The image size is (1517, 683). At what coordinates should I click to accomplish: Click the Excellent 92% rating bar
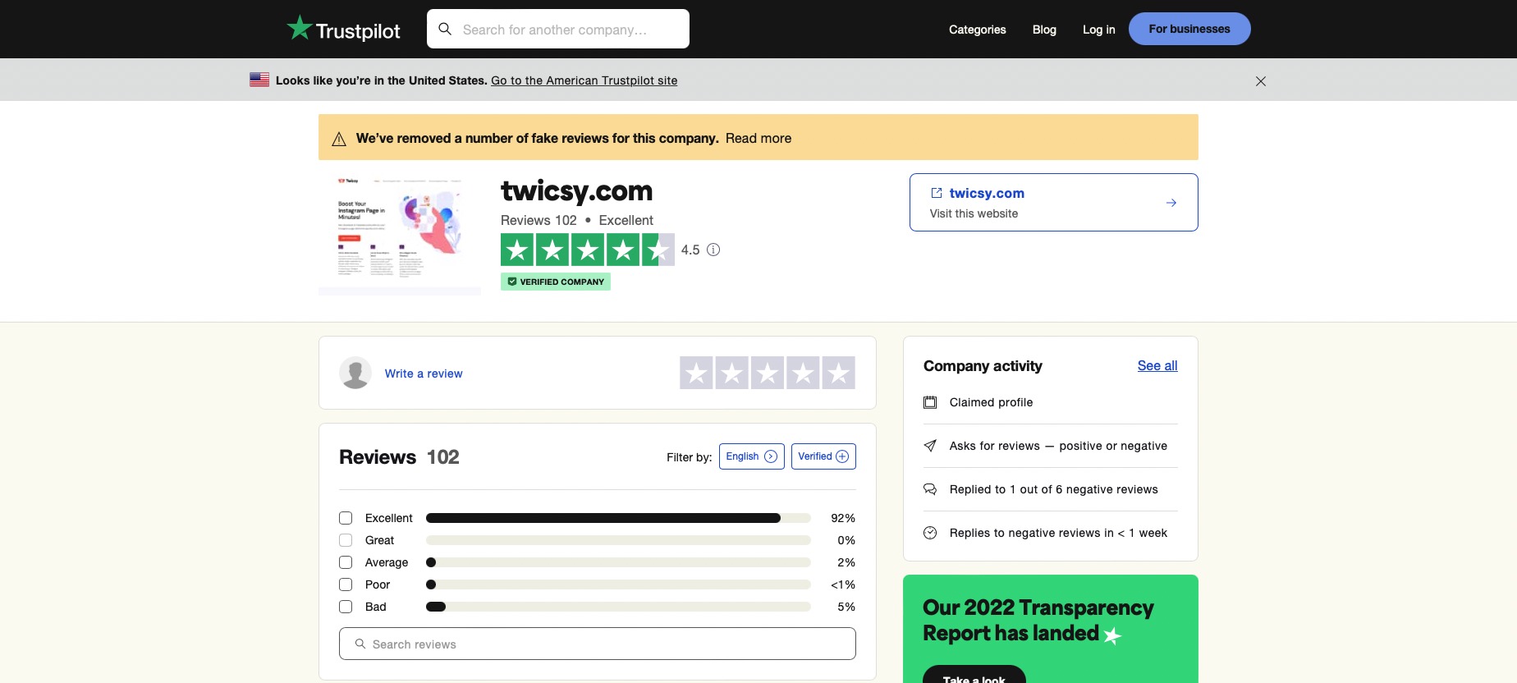click(x=618, y=518)
